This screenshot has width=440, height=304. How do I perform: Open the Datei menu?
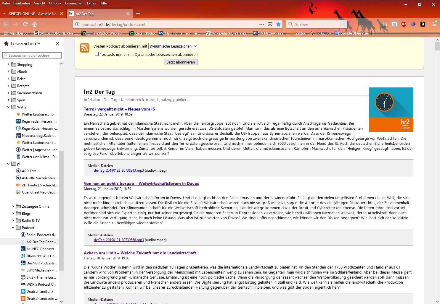tap(6, 3)
